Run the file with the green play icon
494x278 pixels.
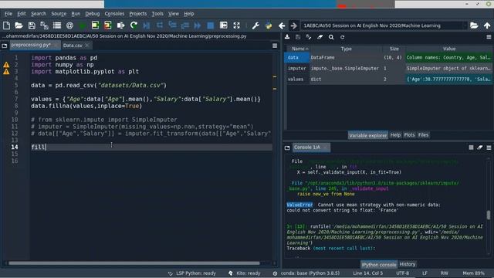click(83, 25)
